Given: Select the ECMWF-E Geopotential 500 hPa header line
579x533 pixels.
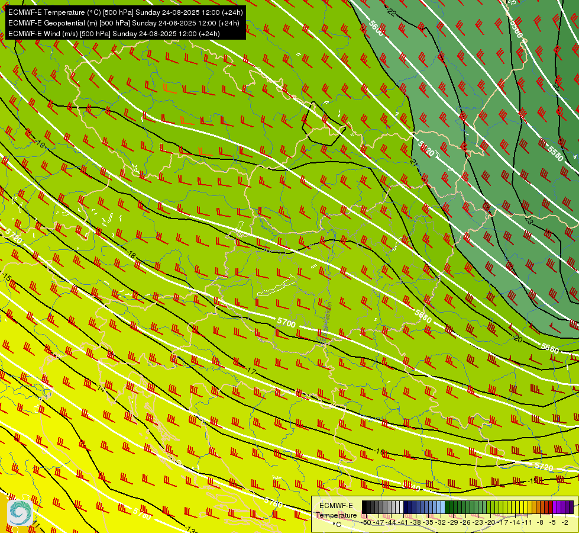Looking at the screenshot, I should pos(124,23).
